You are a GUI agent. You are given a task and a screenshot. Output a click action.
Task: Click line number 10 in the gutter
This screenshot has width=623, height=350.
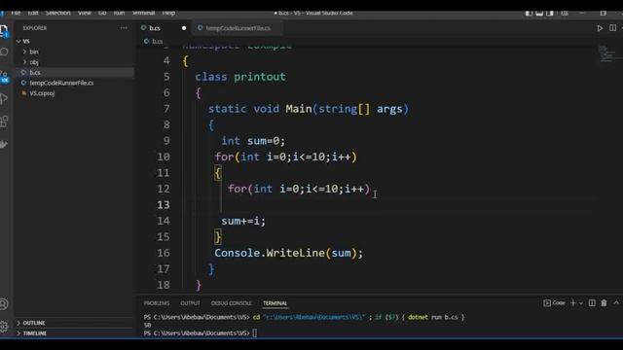(x=164, y=157)
